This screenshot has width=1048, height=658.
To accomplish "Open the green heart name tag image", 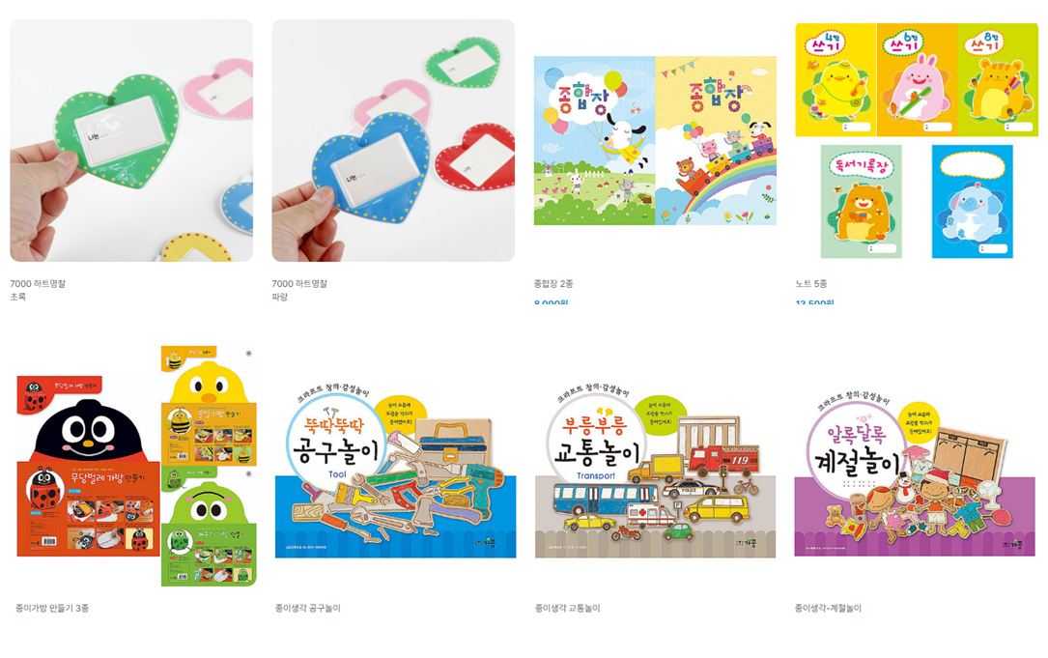I will (131, 140).
